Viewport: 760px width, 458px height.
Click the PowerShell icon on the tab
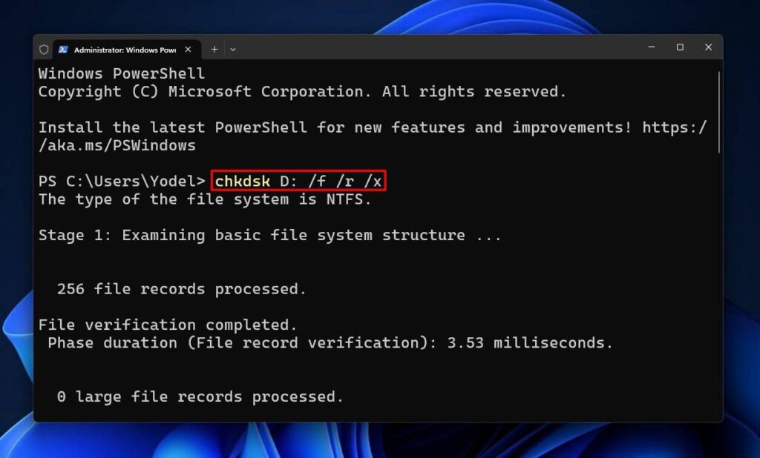point(63,48)
